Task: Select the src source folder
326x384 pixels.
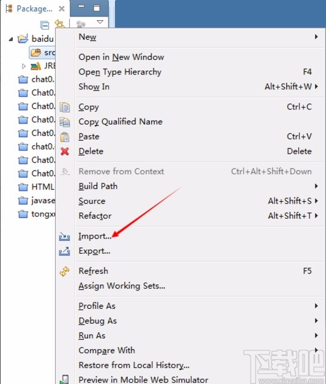Action: [x=42, y=53]
